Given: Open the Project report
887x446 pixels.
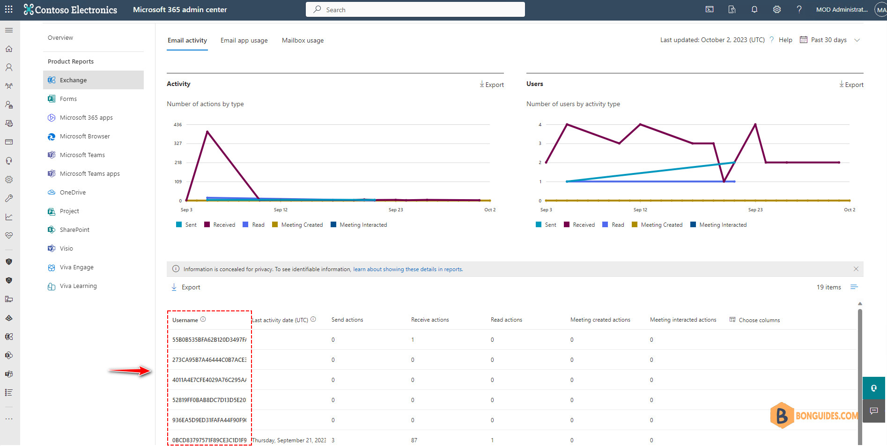Looking at the screenshot, I should pyautogui.click(x=93, y=211).
